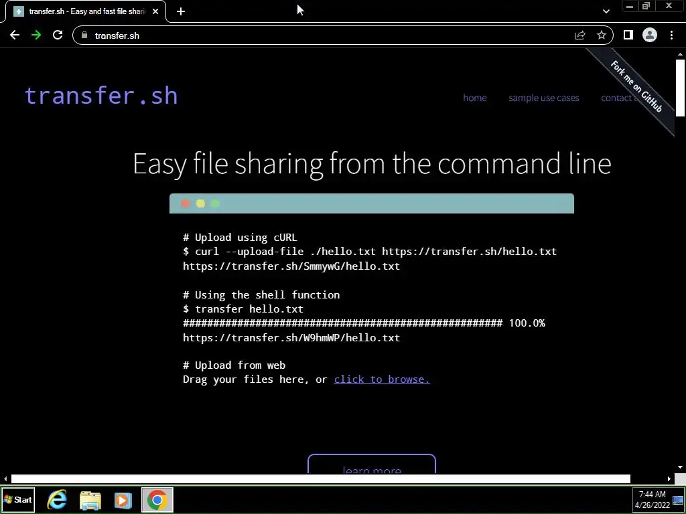Screen dimensions: 686x514
Task: Go forward with the green forward arrow
Action: tap(36, 35)
